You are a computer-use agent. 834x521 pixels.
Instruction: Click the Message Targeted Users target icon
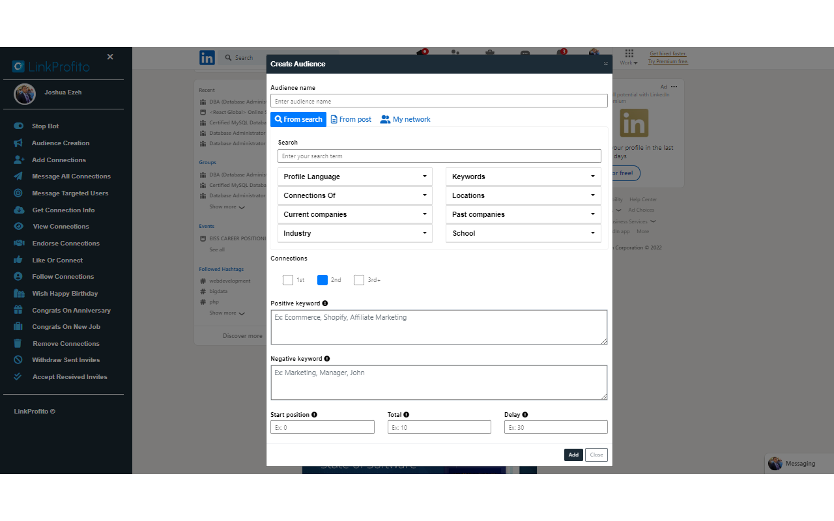(18, 193)
